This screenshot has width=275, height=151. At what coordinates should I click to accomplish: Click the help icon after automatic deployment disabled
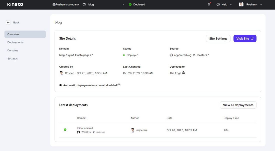coord(119,85)
